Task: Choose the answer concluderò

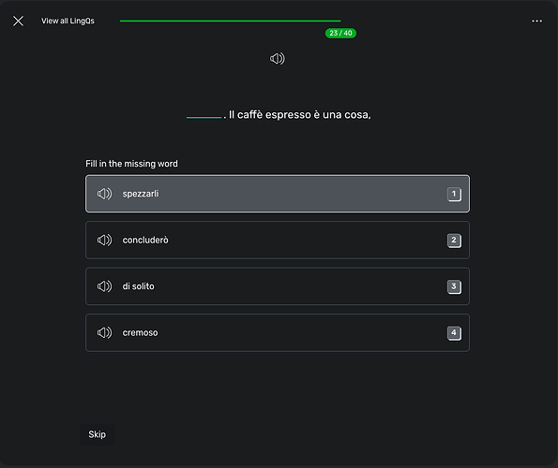Action: (x=278, y=240)
